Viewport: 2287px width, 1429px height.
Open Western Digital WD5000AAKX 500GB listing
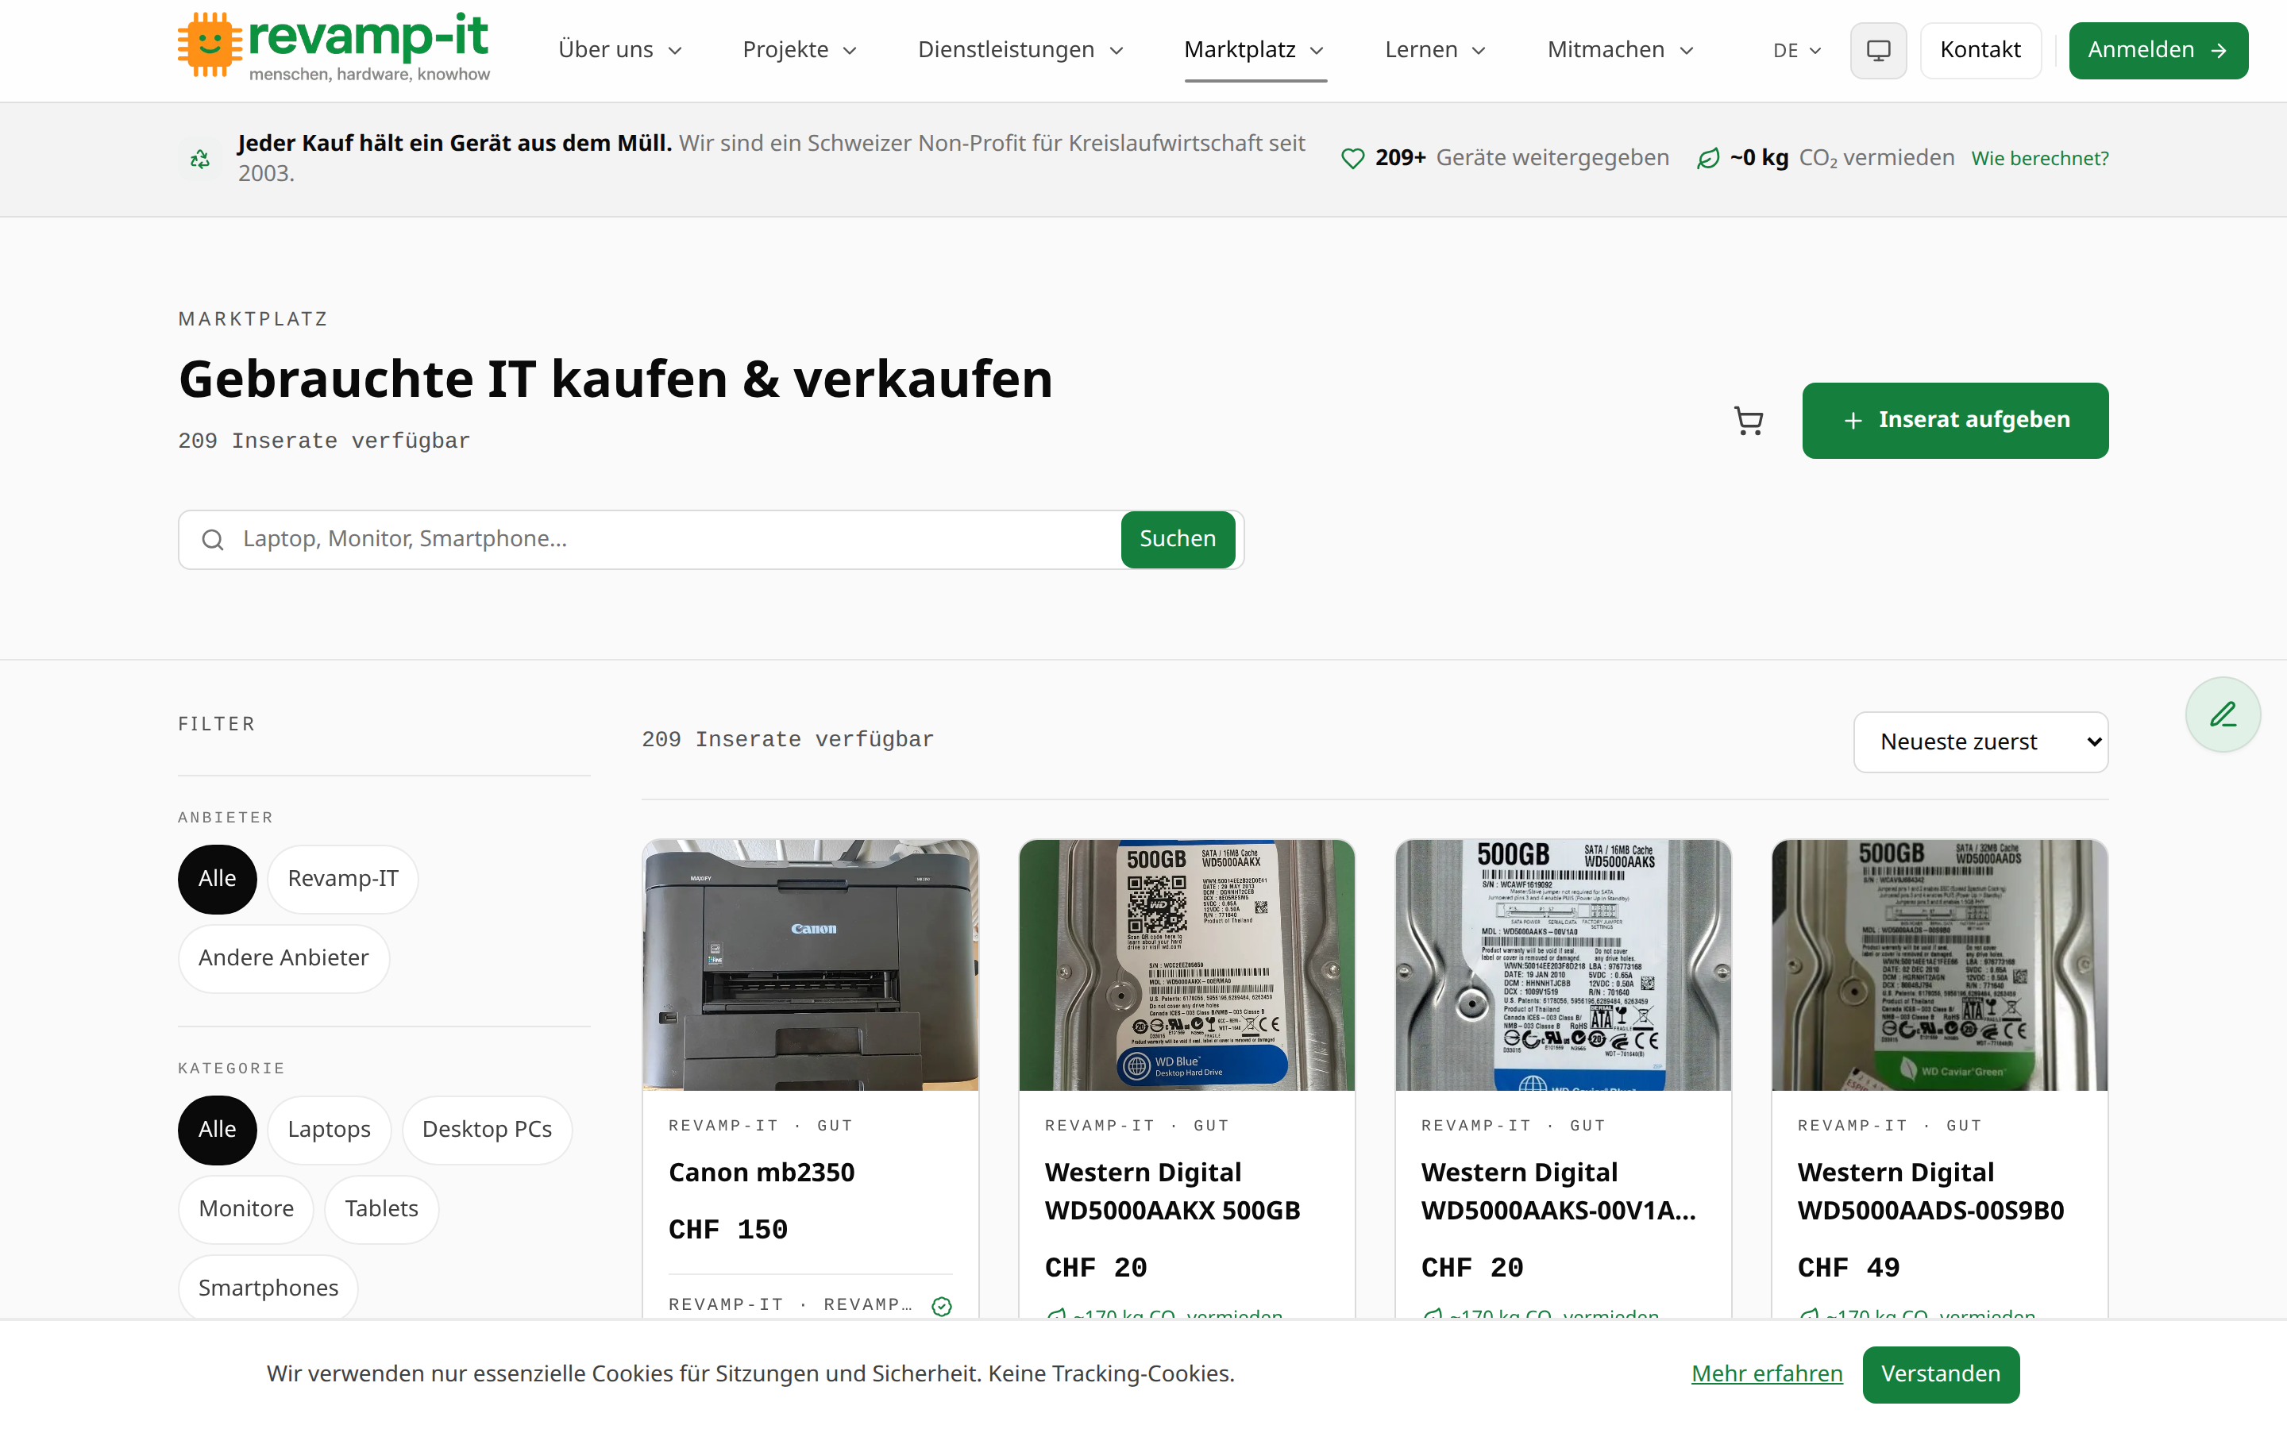(x=1172, y=1192)
